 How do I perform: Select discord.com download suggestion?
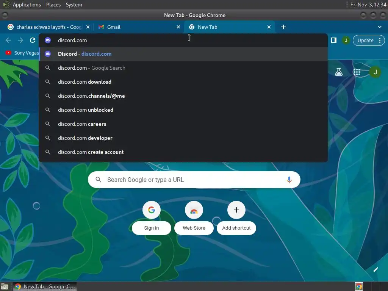183,82
